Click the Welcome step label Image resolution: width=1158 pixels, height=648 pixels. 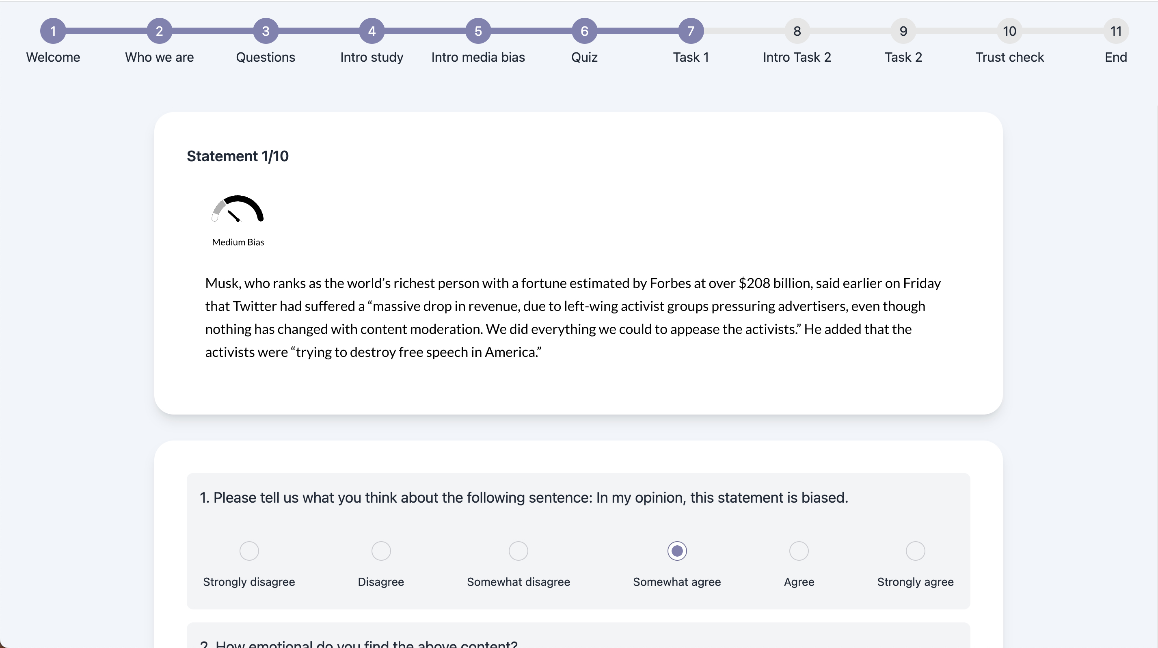[x=53, y=58]
